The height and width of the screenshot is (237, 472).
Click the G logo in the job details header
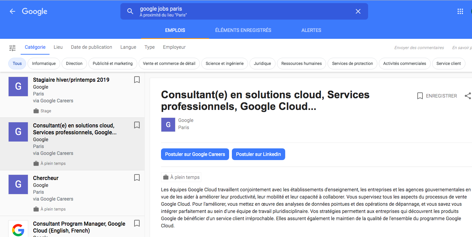[x=168, y=125]
